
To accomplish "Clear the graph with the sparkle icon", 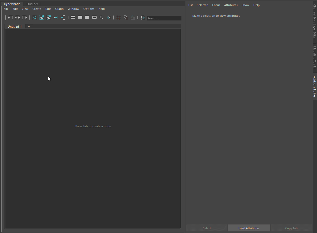I will [34, 18].
